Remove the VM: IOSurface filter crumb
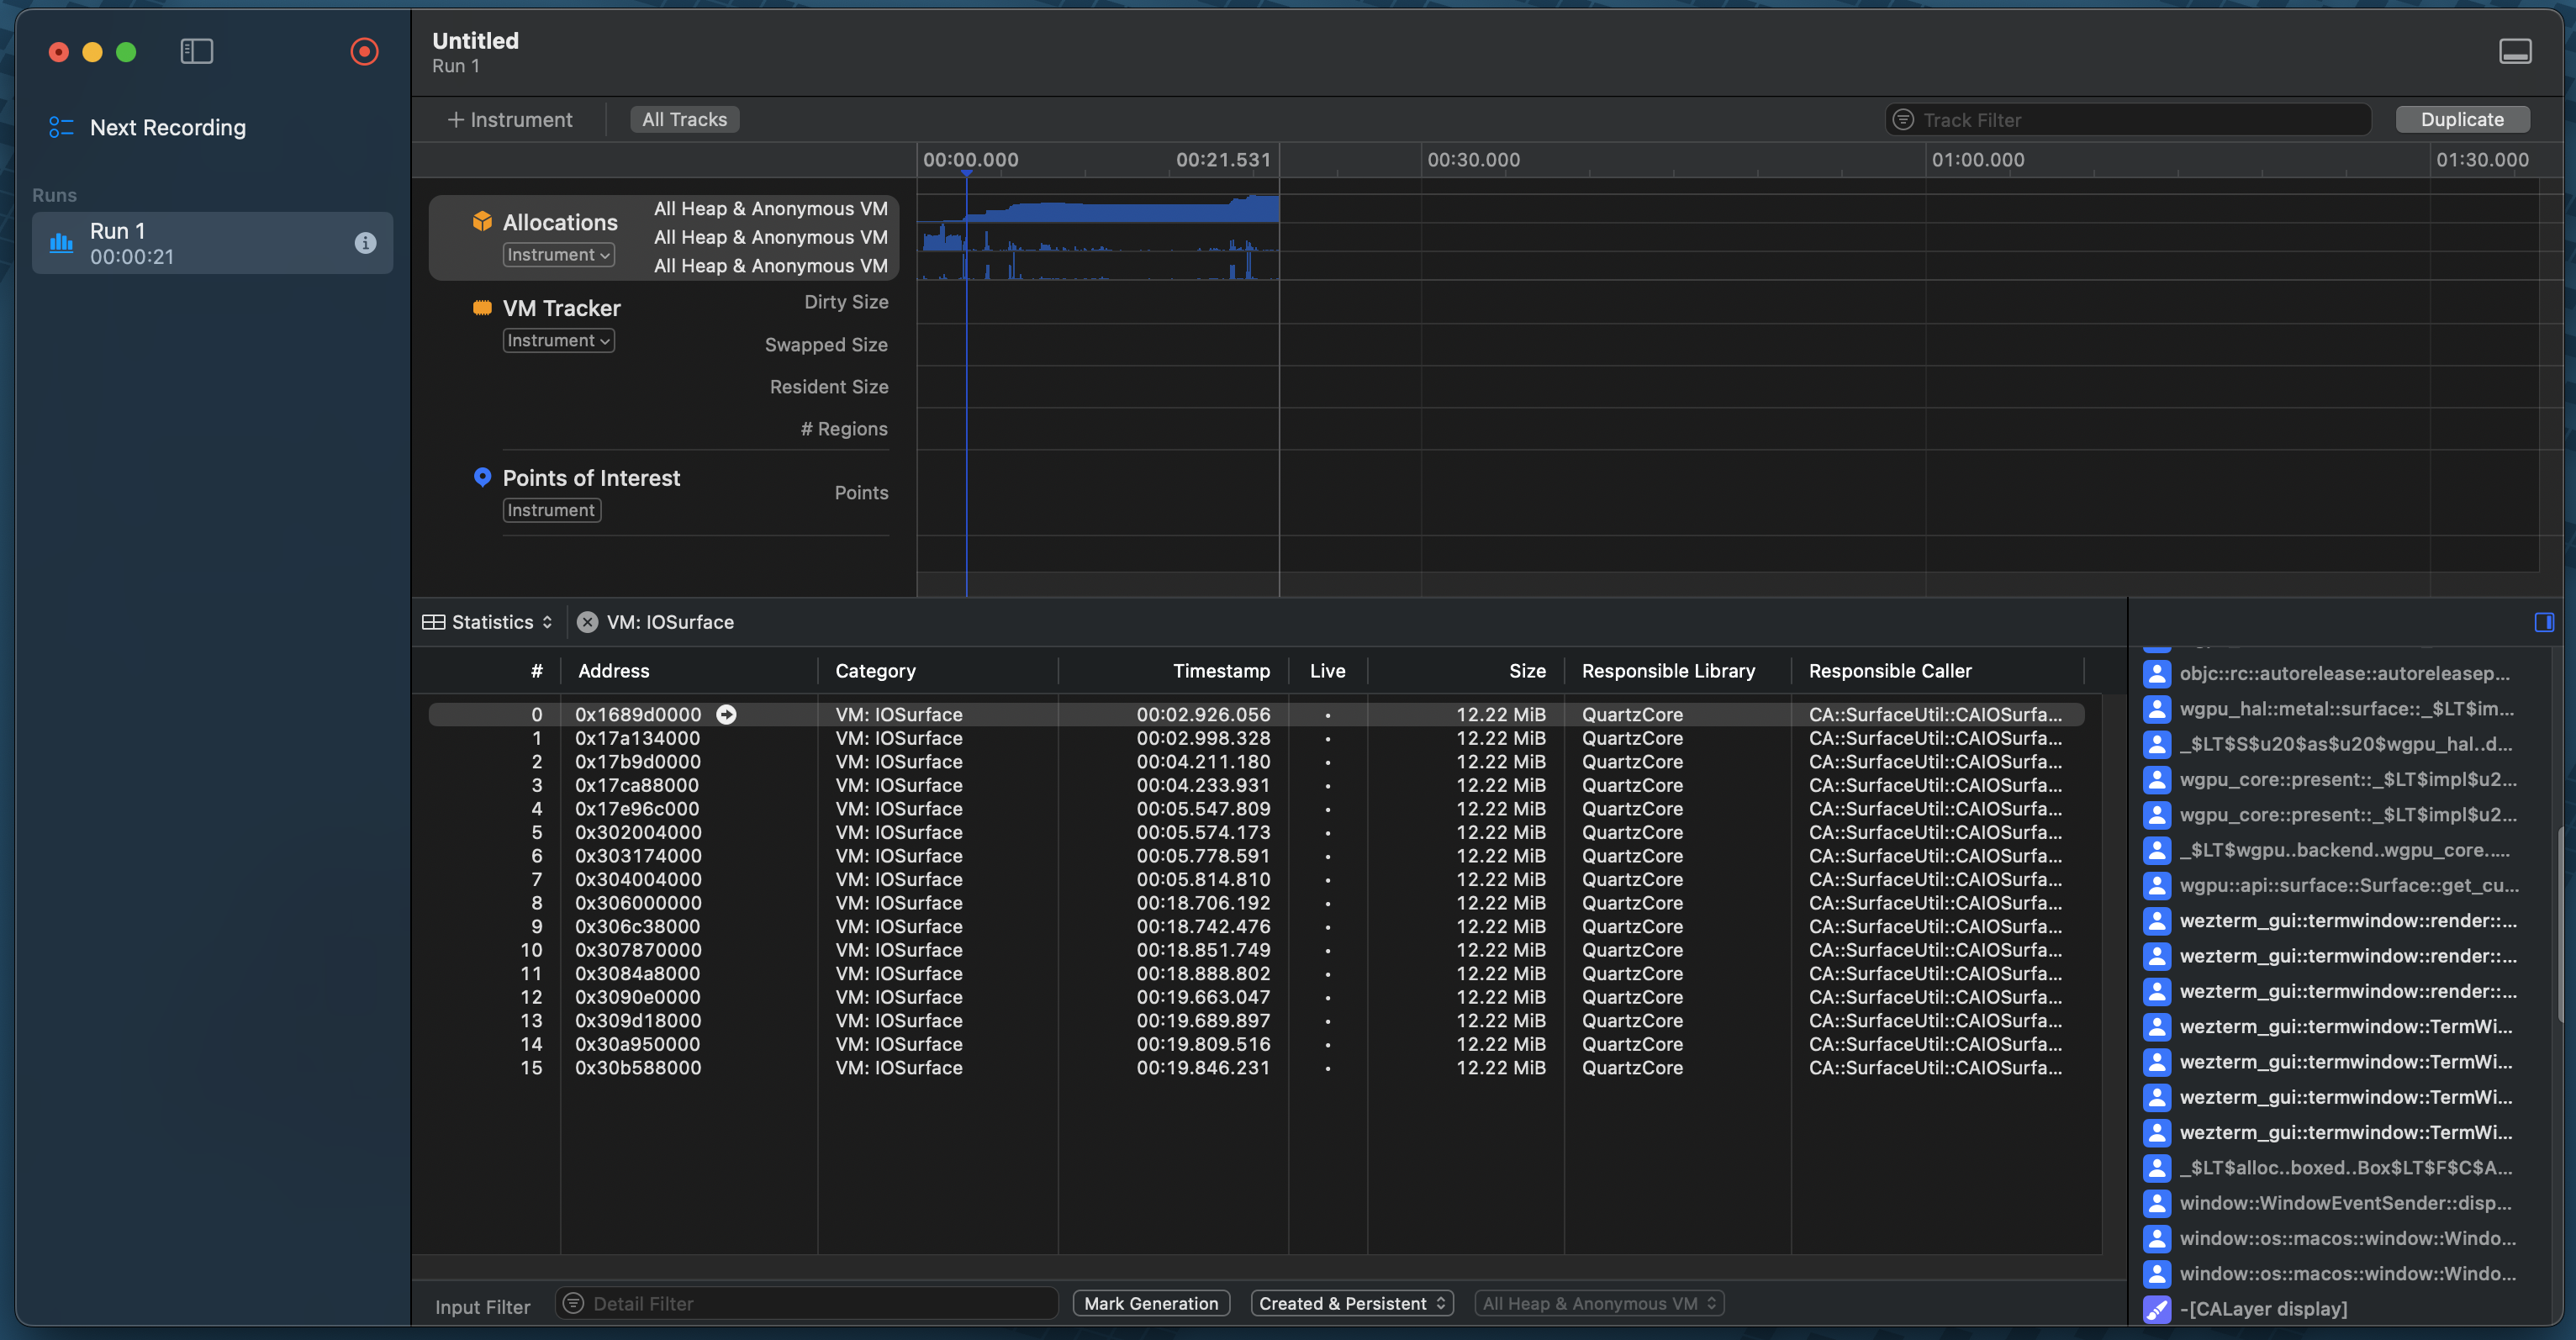This screenshot has width=2576, height=1340. point(588,622)
